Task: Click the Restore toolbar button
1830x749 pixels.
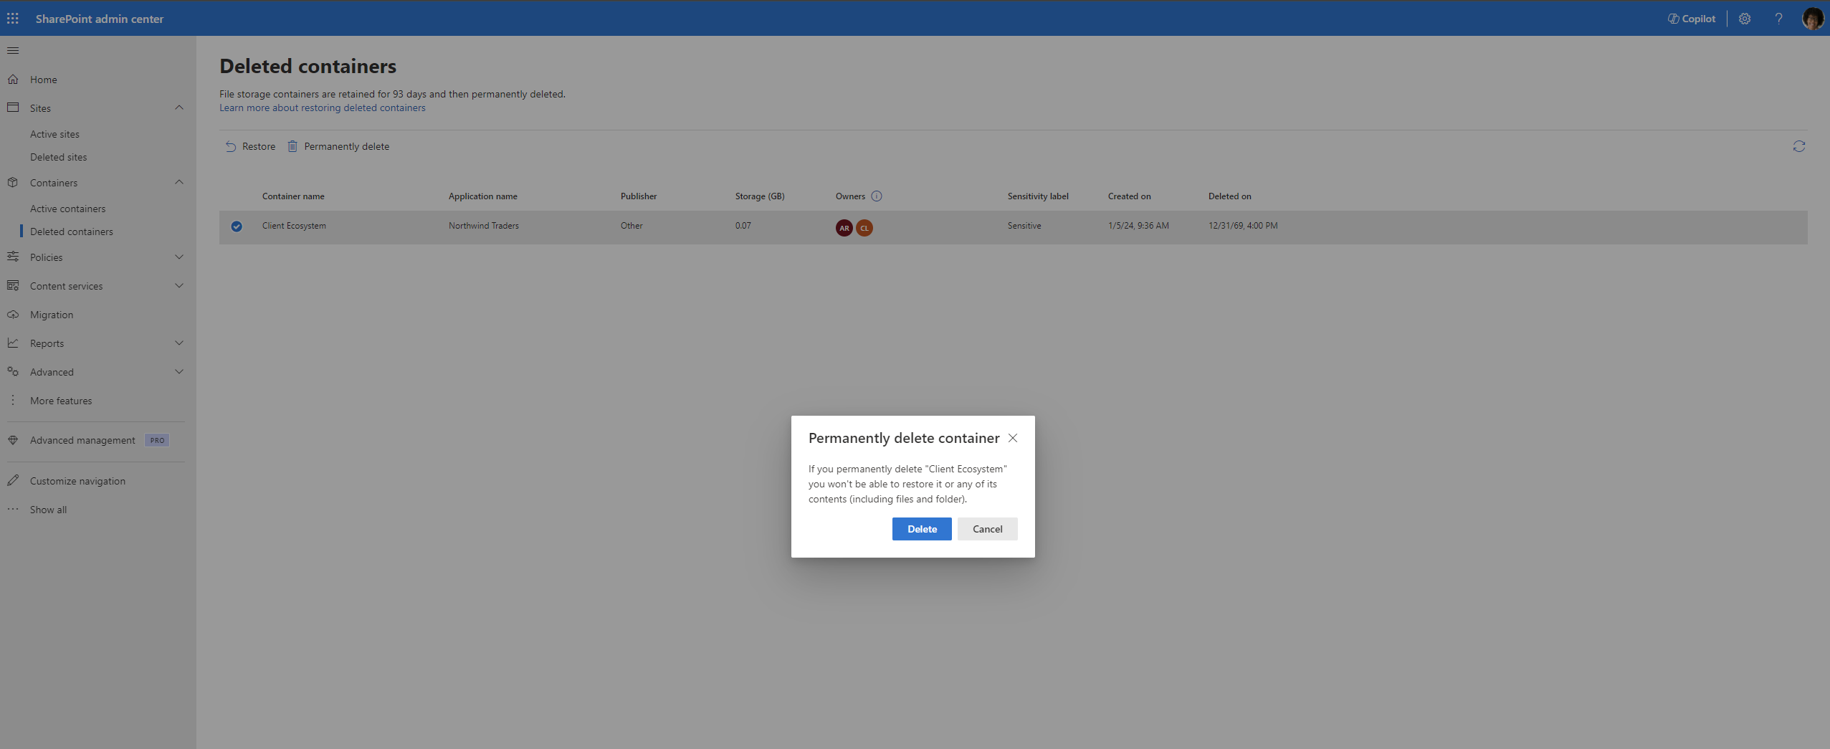Action: (x=250, y=146)
